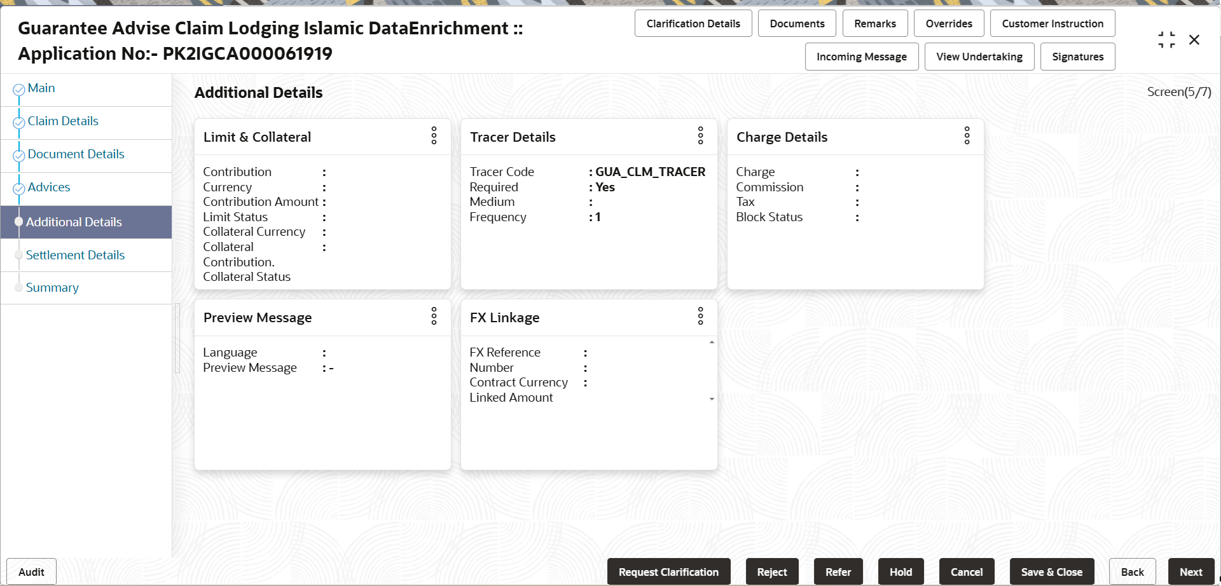Viewport: 1221px width, 586px height.
Task: Select the Claim Details stage
Action: tap(62, 121)
